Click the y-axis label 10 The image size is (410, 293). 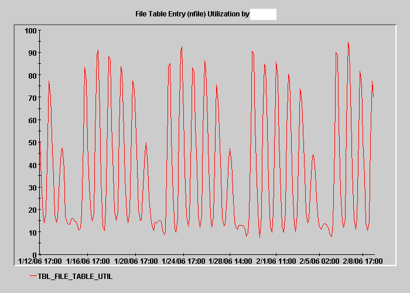tap(32, 232)
